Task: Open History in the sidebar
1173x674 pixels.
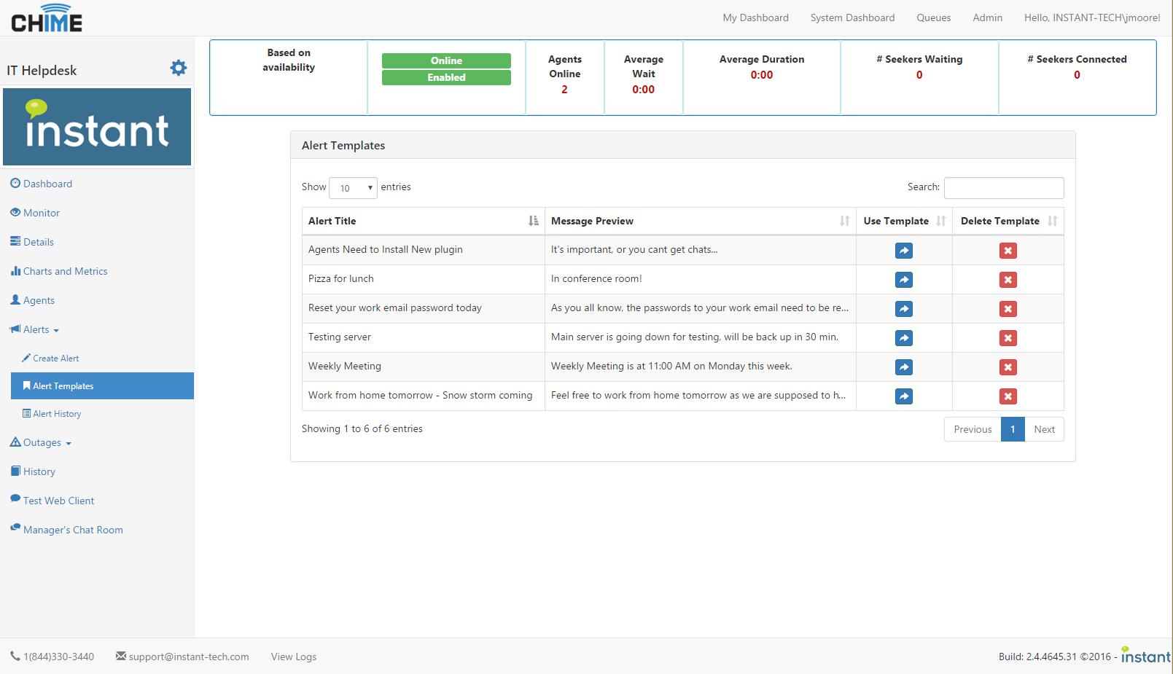Action: (x=33, y=471)
